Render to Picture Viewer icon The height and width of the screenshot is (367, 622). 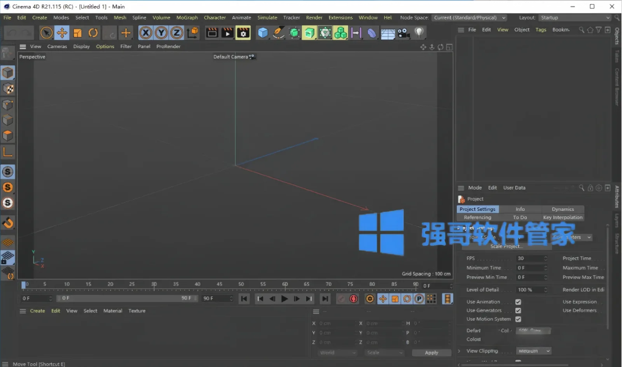(x=227, y=33)
